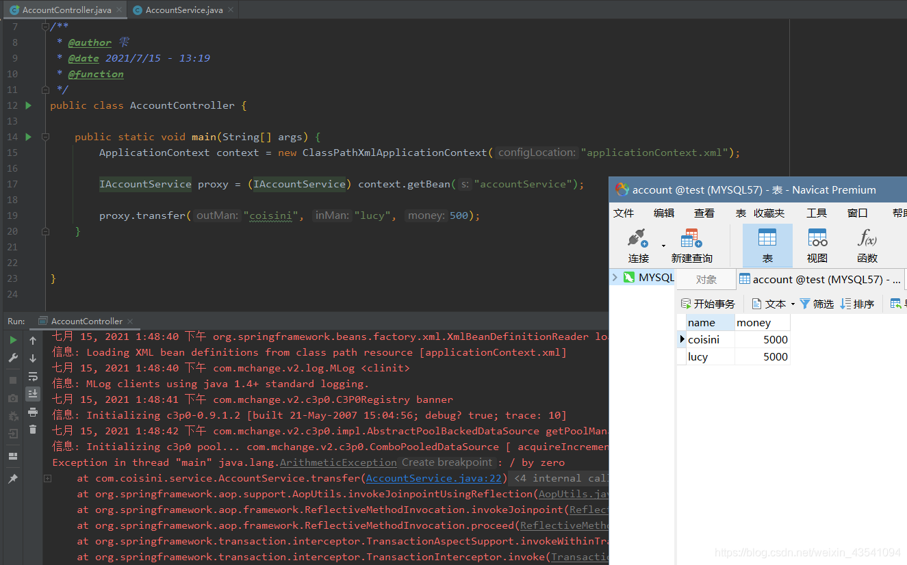The image size is (907, 565).
Task: Open the 编辑 menu in Navicat
Action: (x=664, y=213)
